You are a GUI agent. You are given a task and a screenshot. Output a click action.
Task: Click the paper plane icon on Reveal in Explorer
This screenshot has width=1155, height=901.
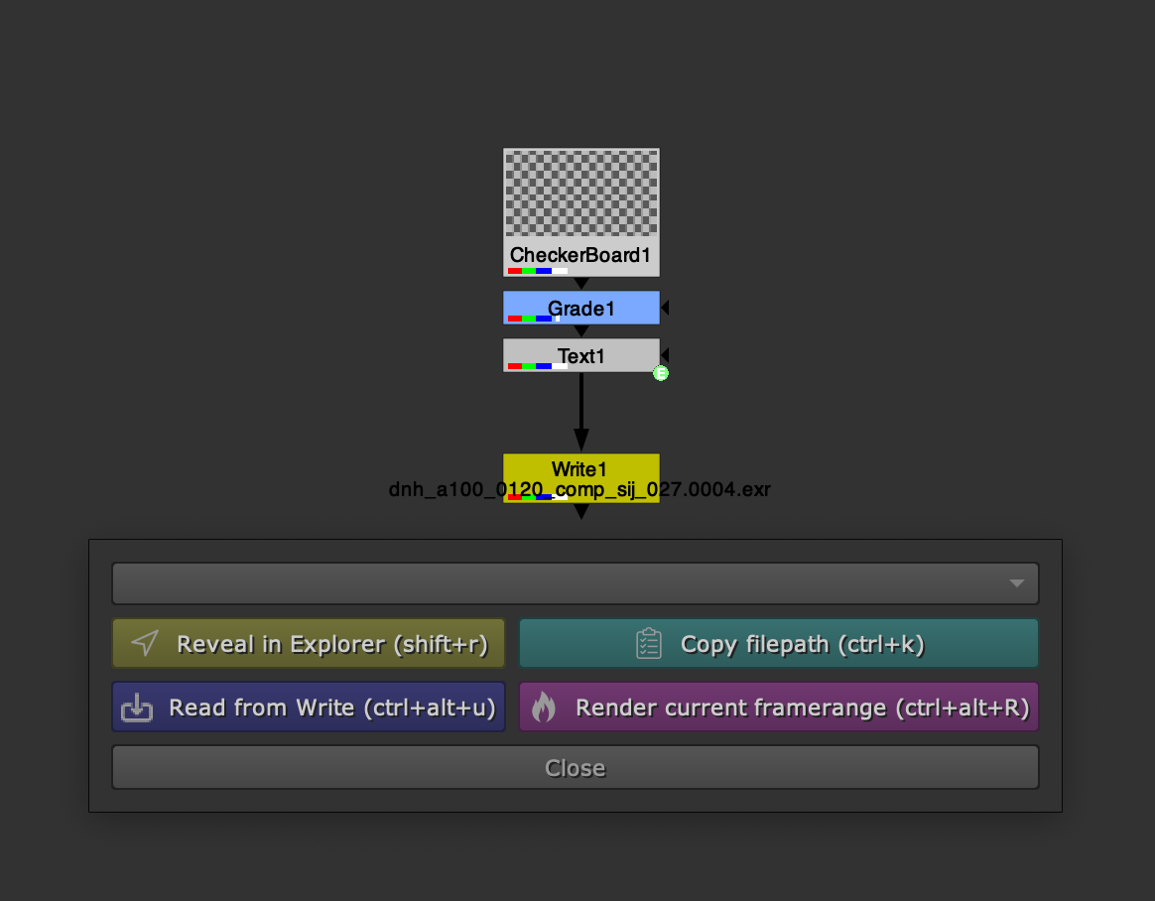point(145,644)
